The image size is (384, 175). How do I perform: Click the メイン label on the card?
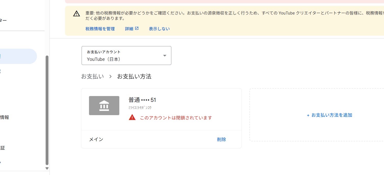click(96, 139)
